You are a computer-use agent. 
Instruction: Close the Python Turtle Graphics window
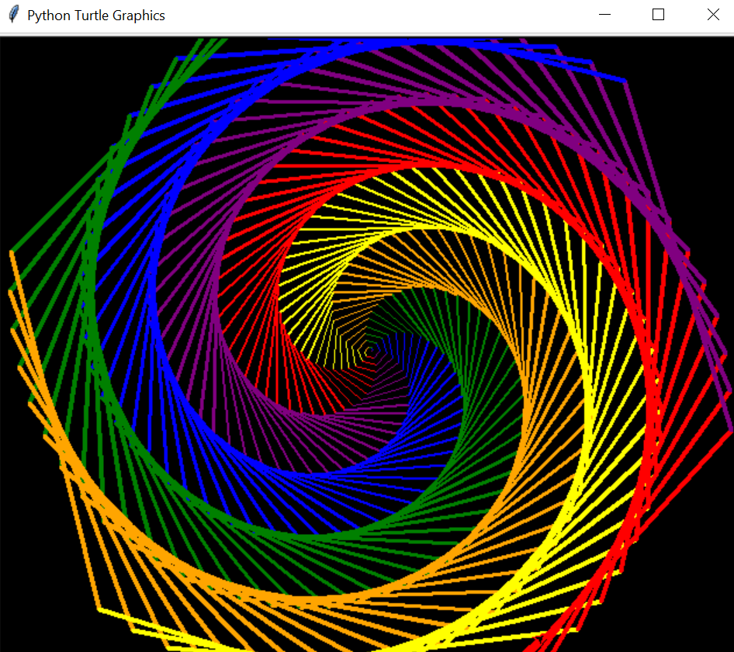pos(713,15)
